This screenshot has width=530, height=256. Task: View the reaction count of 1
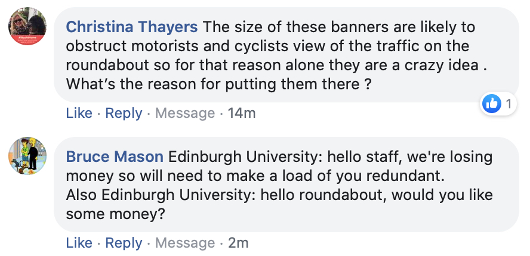point(509,104)
